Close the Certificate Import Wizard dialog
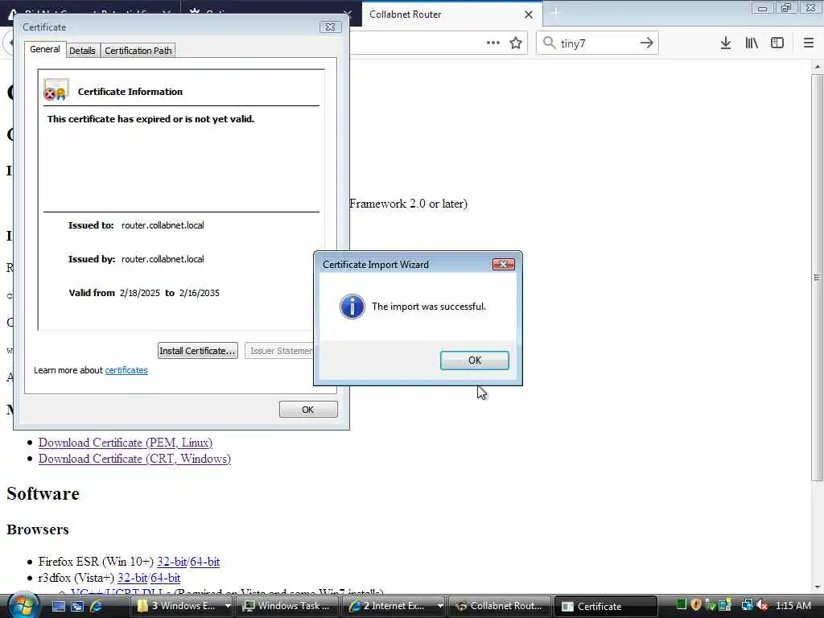Image resolution: width=824 pixels, height=618 pixels. tap(503, 264)
